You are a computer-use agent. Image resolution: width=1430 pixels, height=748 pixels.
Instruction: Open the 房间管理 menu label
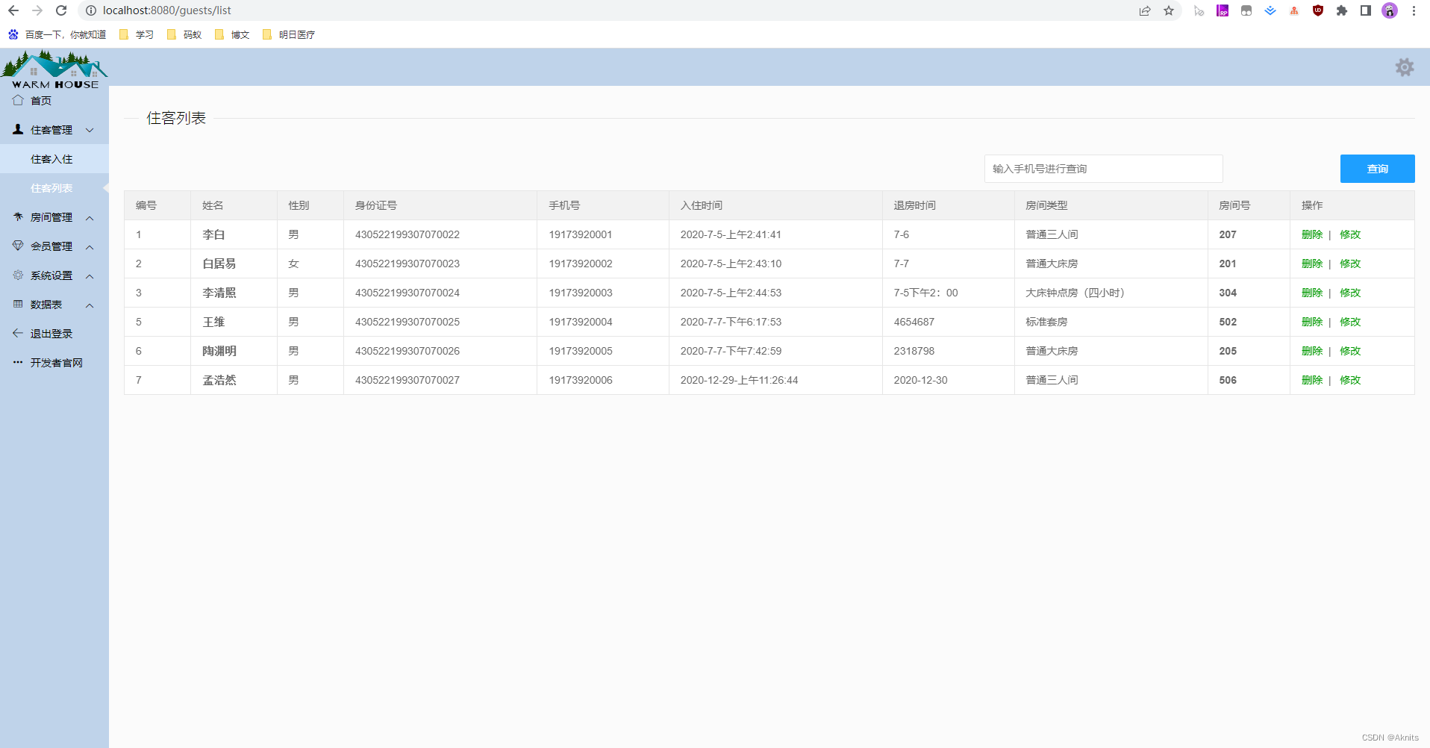tap(51, 217)
